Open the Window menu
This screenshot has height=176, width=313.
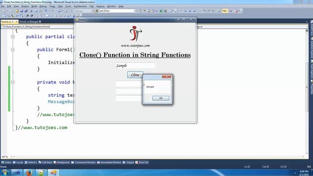pyautogui.click(x=112, y=6)
